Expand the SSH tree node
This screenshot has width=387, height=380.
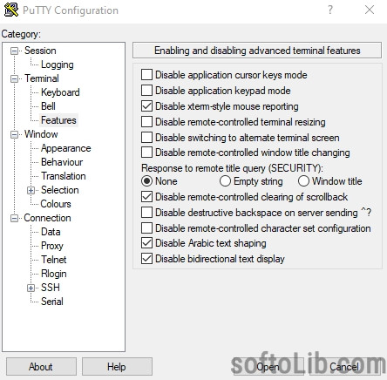coord(31,288)
